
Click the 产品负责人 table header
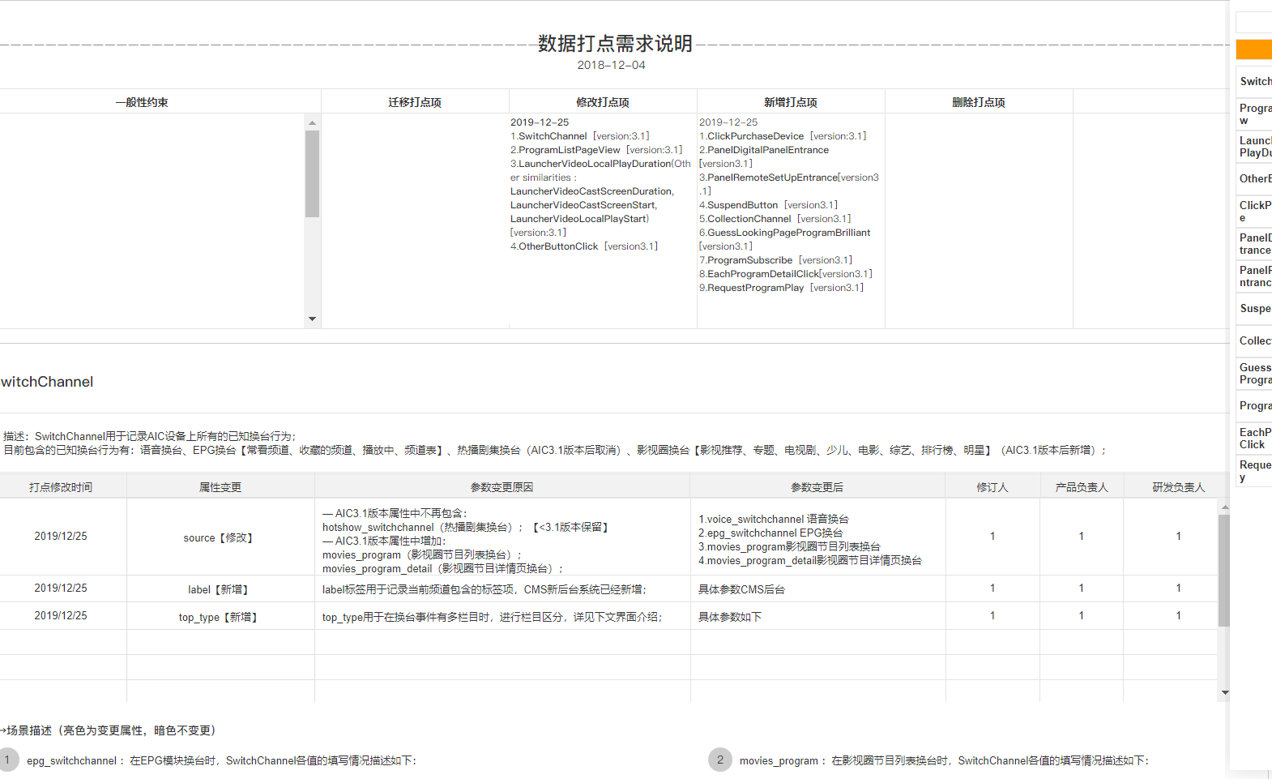coord(1082,487)
